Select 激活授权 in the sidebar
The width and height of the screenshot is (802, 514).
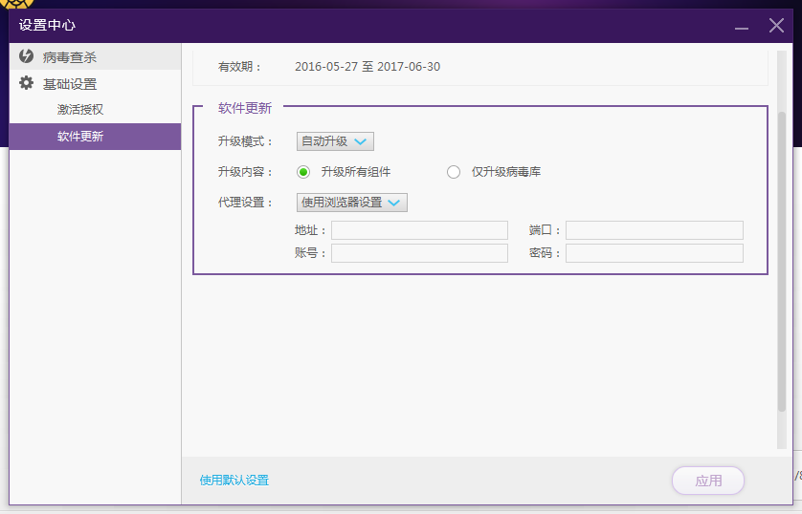pos(80,110)
